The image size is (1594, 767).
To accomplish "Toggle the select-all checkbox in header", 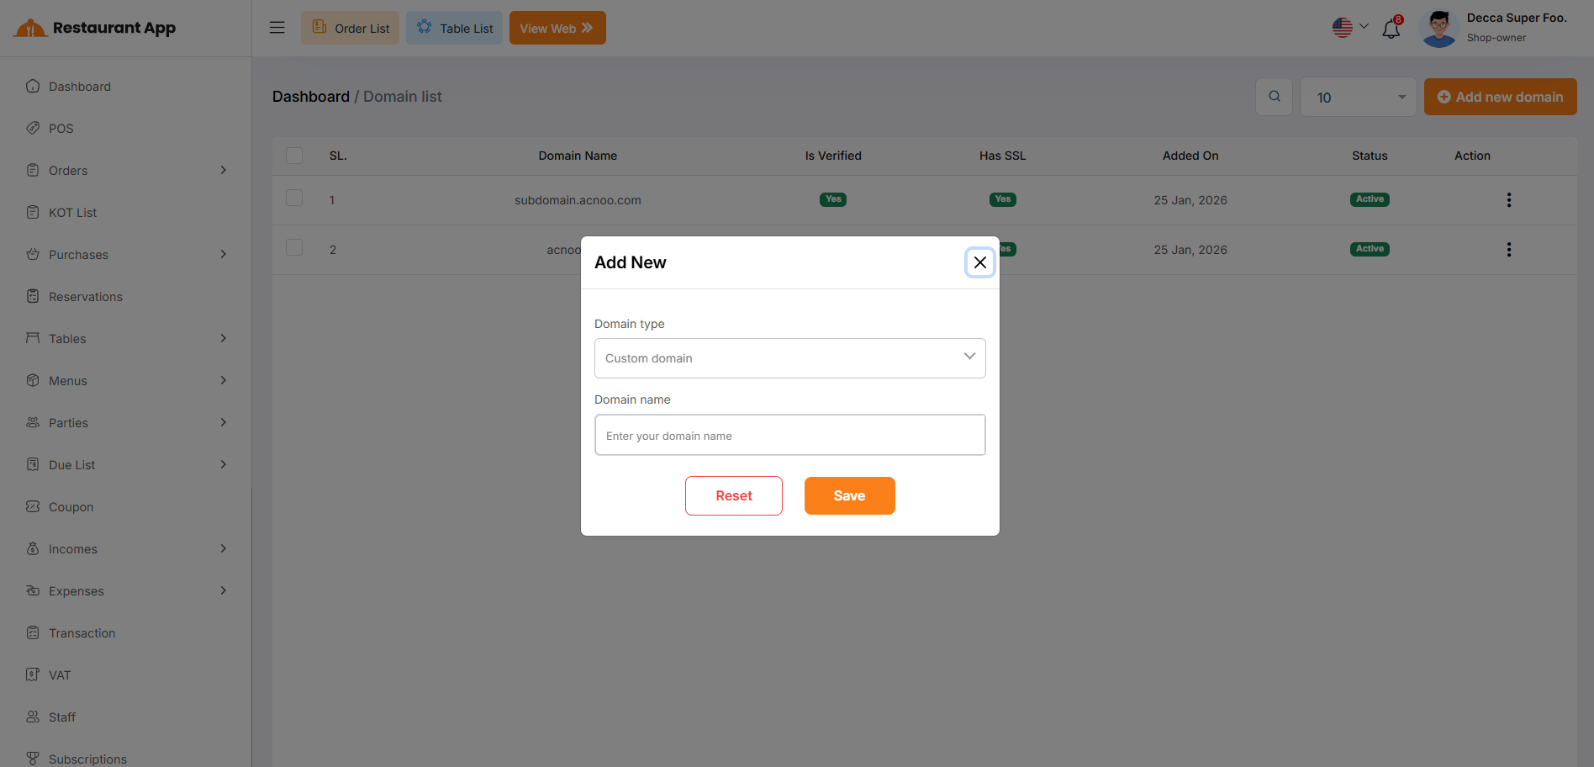I will (294, 156).
